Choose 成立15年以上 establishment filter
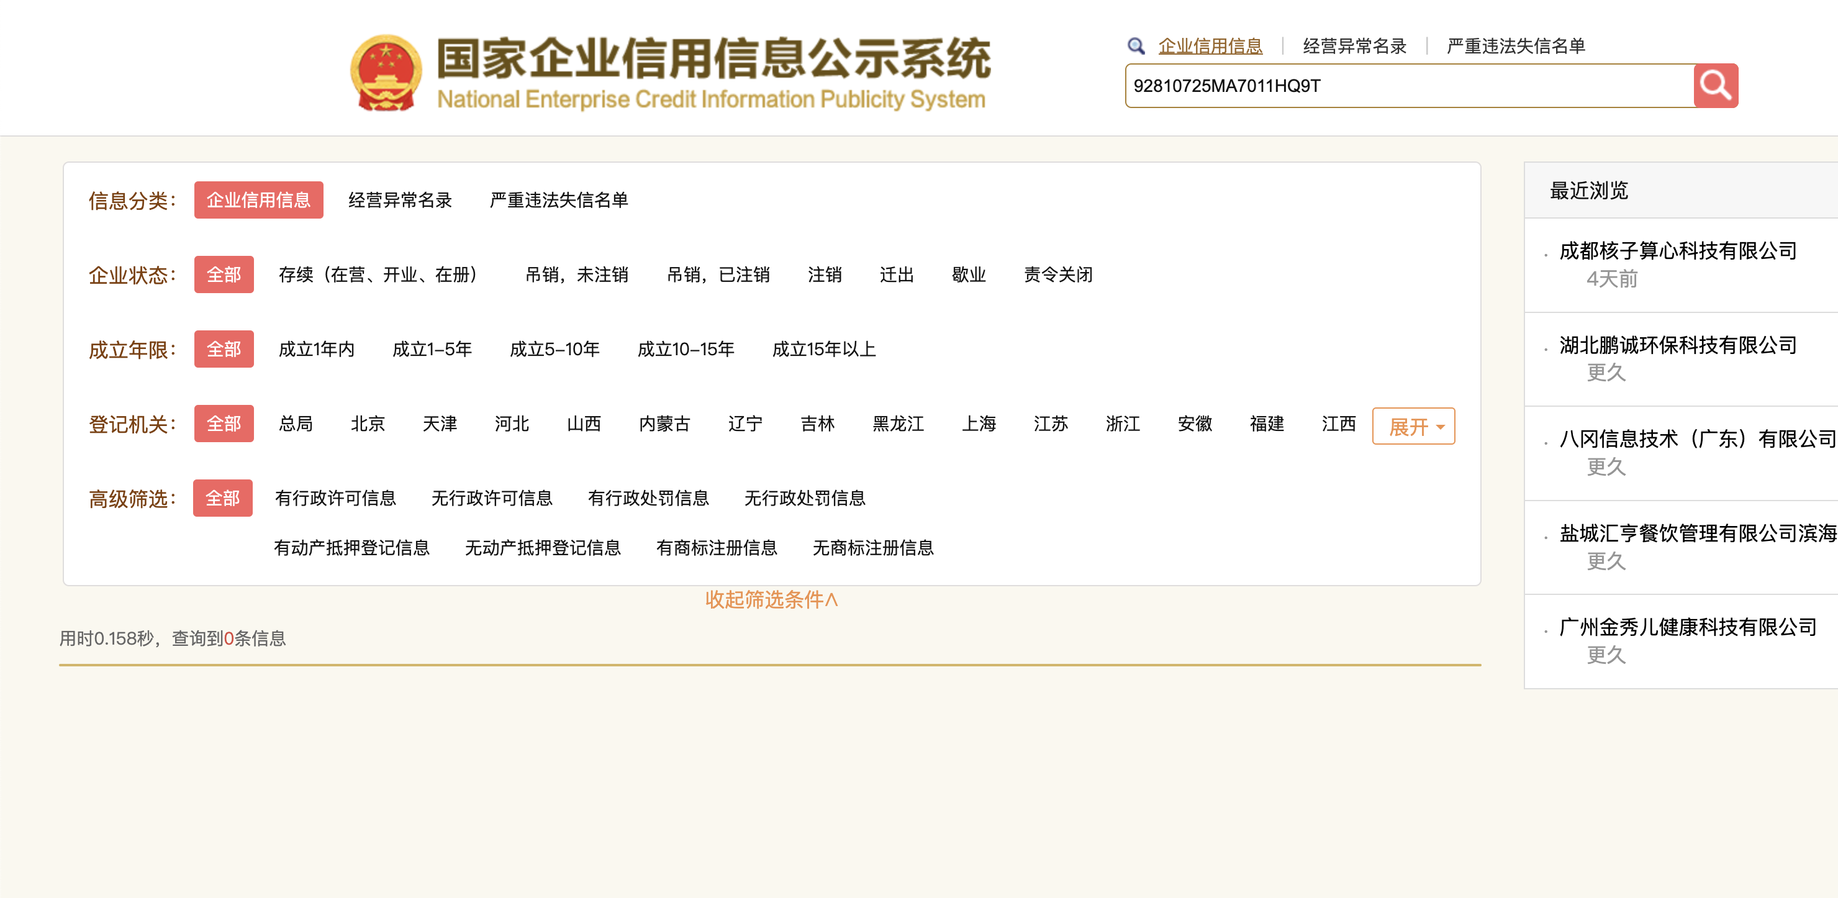 [823, 349]
